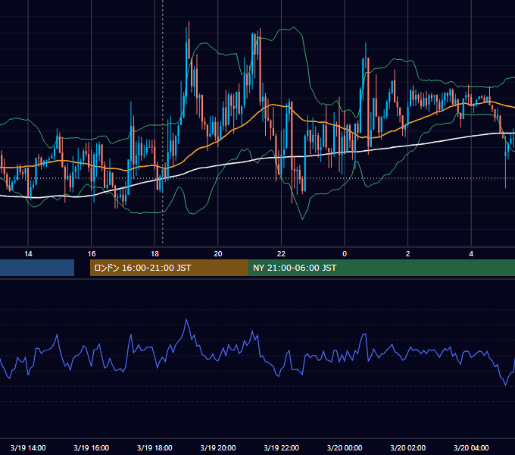Click the ロンドン 16:00-21:00 JST session bar
Viewport: 515px width, 455px height.
tap(169, 268)
